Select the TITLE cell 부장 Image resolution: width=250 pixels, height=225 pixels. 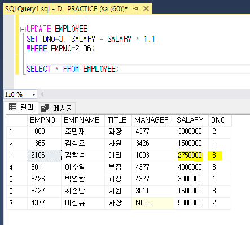tap(118, 167)
